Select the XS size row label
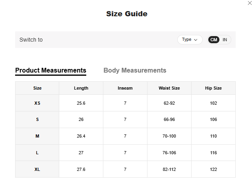 point(37,103)
